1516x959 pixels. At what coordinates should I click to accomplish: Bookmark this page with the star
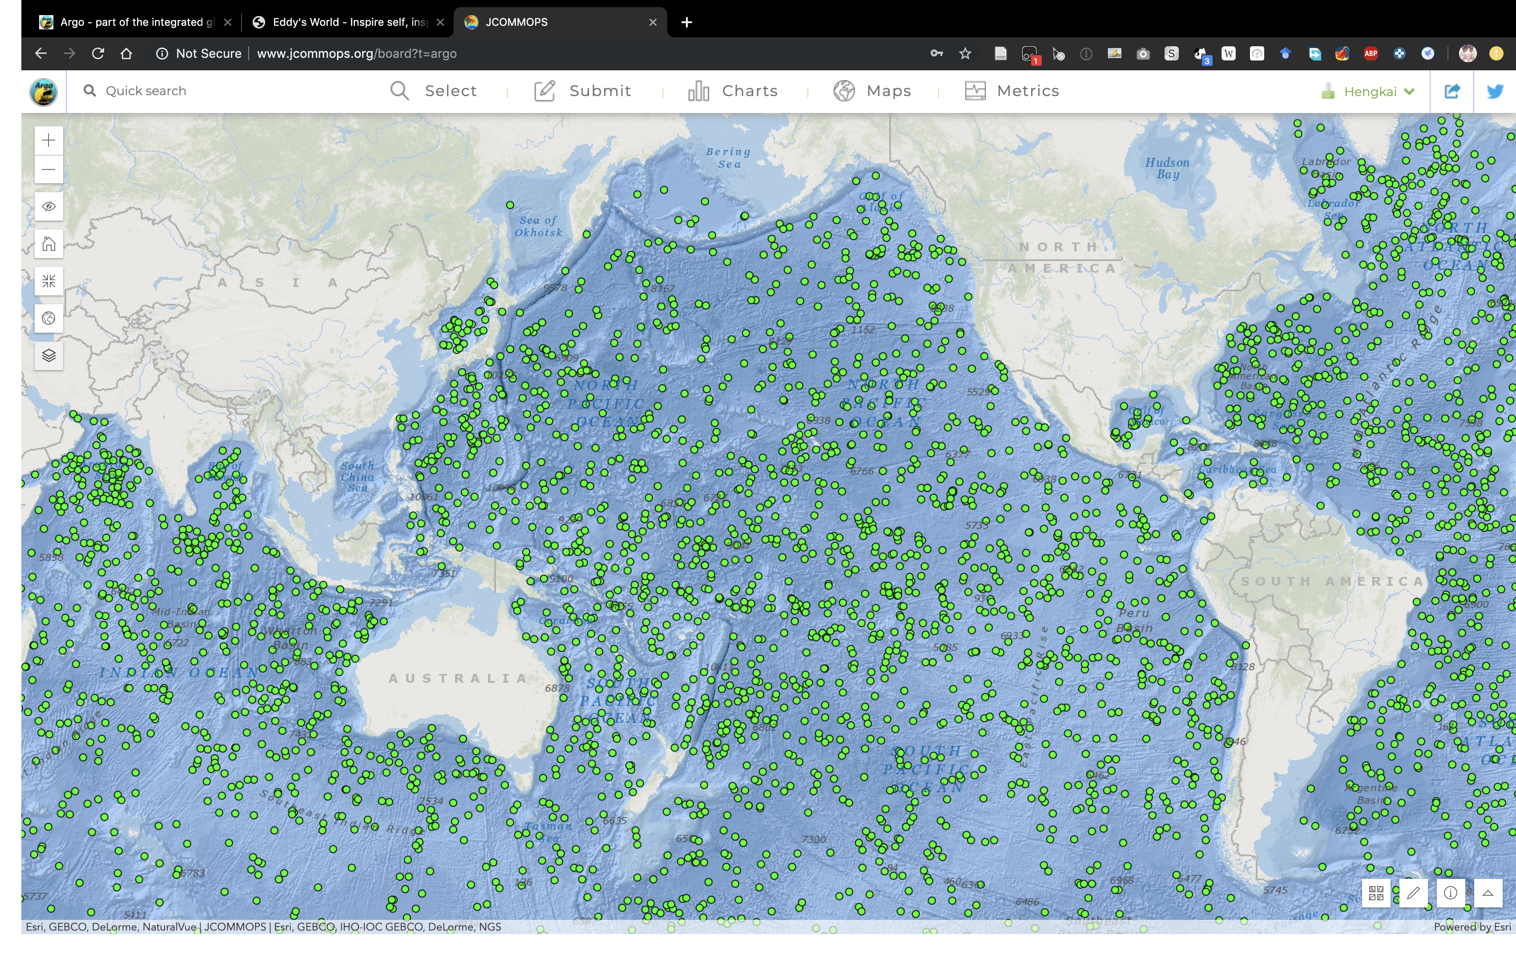tap(965, 53)
